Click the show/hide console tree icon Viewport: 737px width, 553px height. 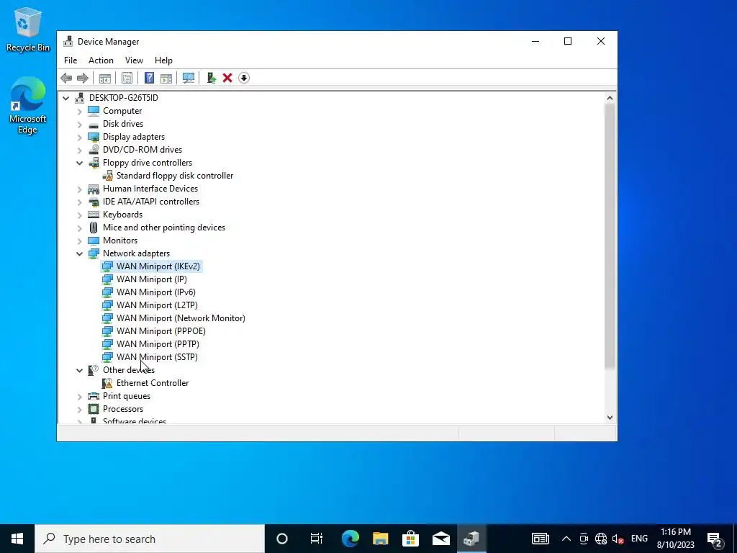[x=105, y=78]
